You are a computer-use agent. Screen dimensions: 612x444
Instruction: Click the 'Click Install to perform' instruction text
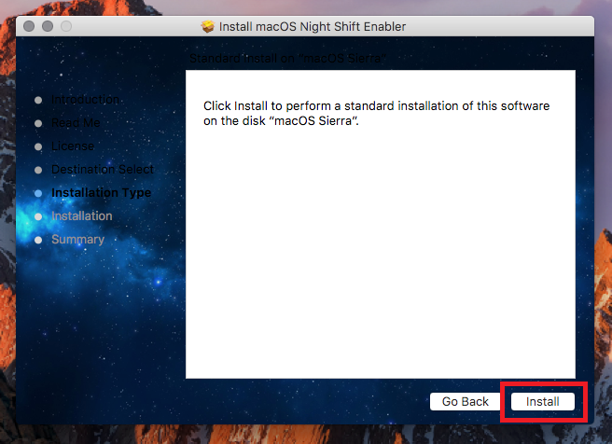coord(376,113)
